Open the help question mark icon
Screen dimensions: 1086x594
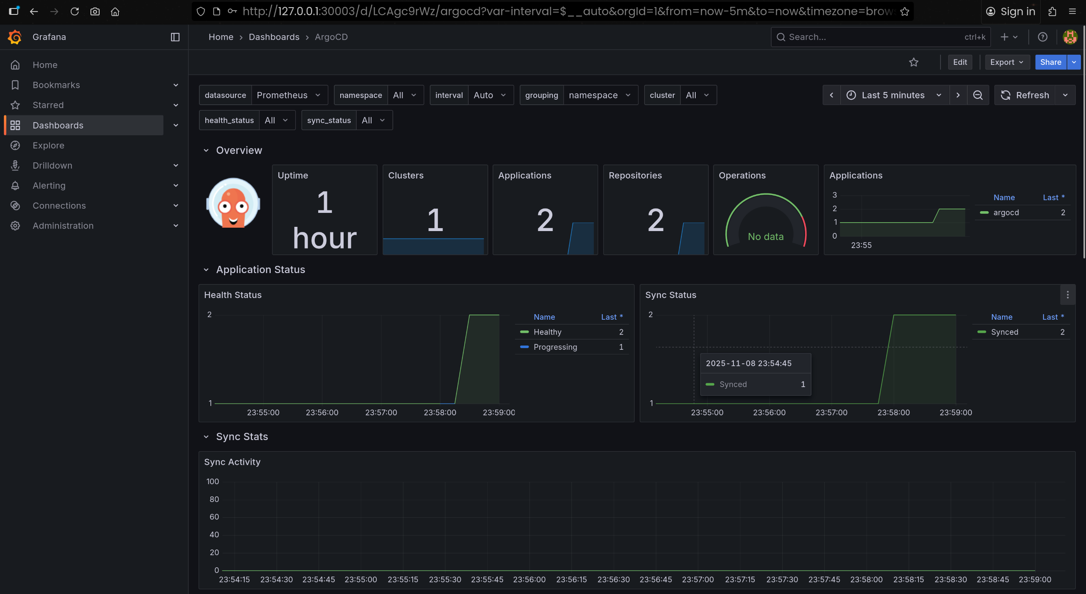tap(1042, 37)
